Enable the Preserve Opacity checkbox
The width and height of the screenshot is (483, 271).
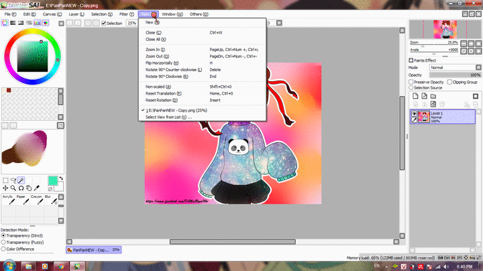[x=412, y=82]
